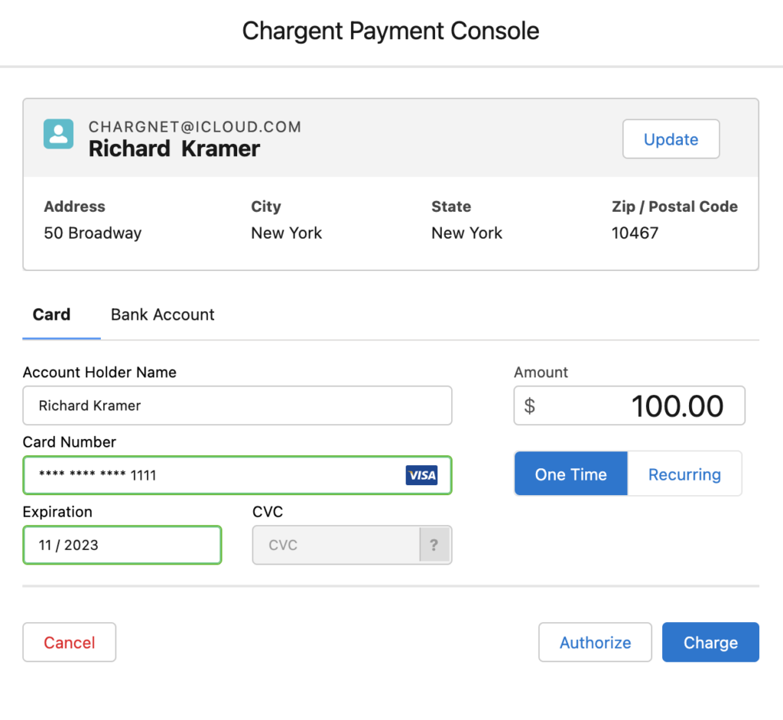Focus the Account Holder Name field
Image resolution: width=783 pixels, height=720 pixels.
[x=237, y=406]
